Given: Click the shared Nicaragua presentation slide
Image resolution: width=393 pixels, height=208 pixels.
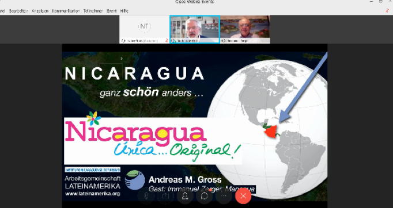Looking at the screenshot, I should 195,122.
